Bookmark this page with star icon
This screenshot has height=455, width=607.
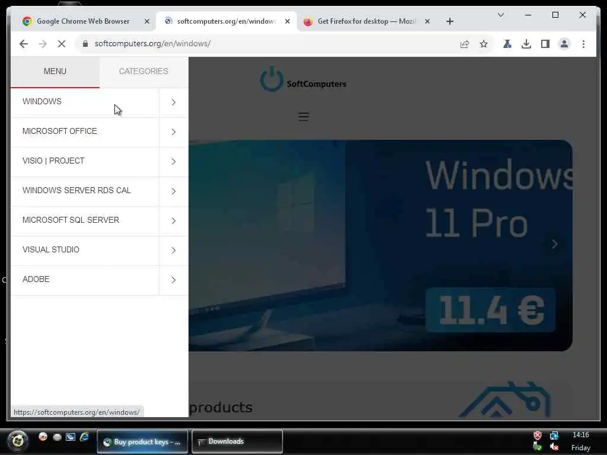tap(484, 44)
